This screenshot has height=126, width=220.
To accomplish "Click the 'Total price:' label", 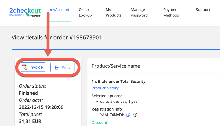I will pos(30,114).
